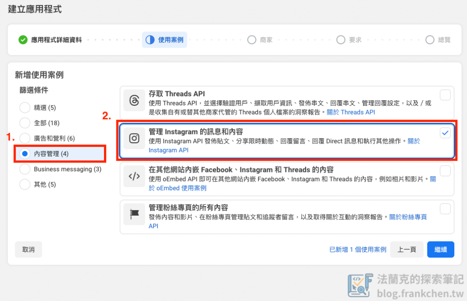Click the green checkmark step icon
The image size is (467, 301).
coord(23,40)
